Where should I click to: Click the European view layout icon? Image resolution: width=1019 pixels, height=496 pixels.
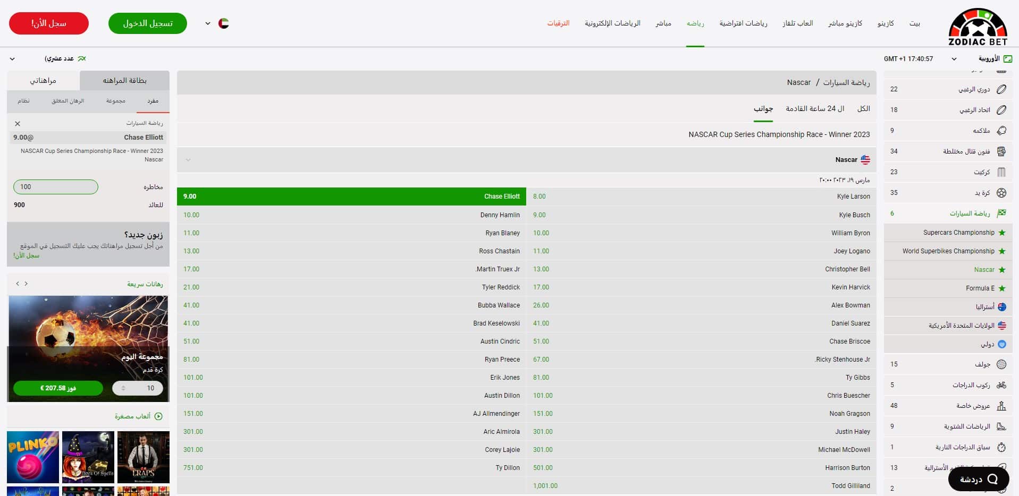[x=1008, y=59]
